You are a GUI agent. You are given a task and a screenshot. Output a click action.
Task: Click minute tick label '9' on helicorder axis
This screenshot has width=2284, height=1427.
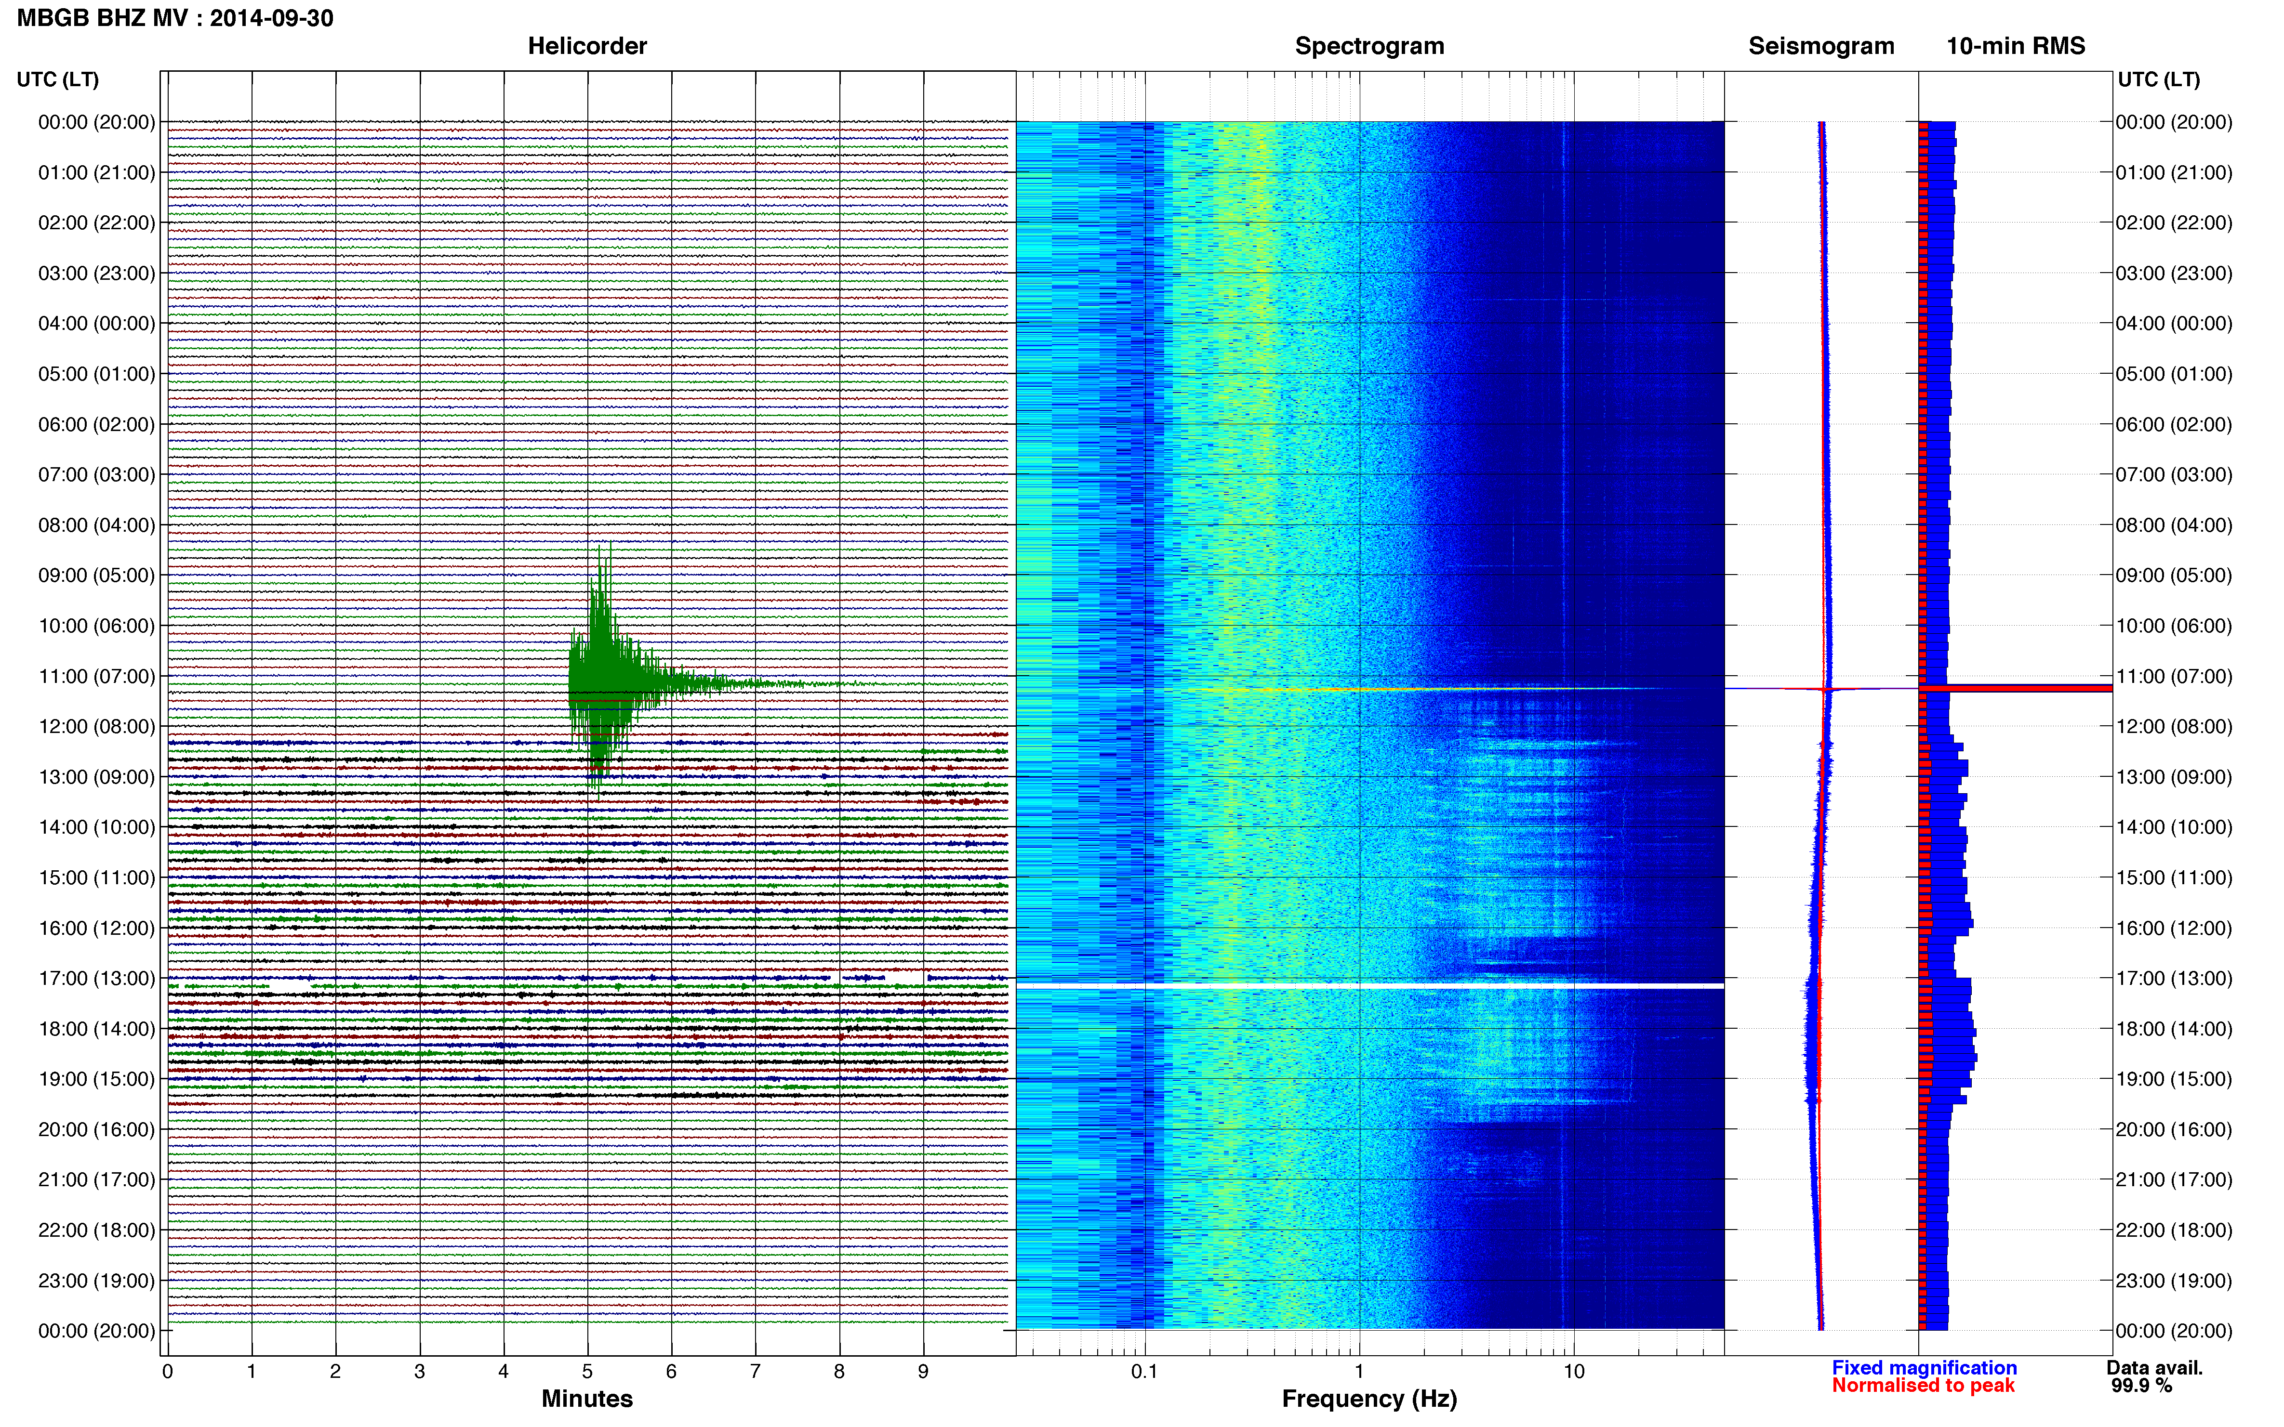click(923, 1371)
